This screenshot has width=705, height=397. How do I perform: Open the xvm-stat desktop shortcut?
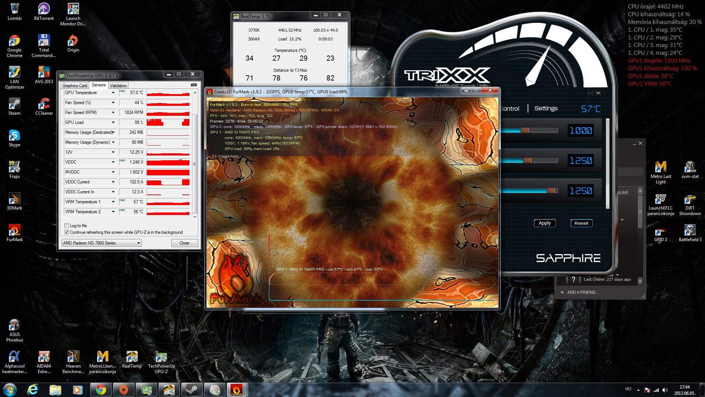(690, 169)
